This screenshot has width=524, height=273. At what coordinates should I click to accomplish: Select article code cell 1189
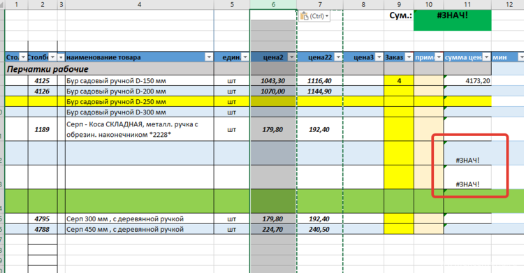click(x=43, y=129)
